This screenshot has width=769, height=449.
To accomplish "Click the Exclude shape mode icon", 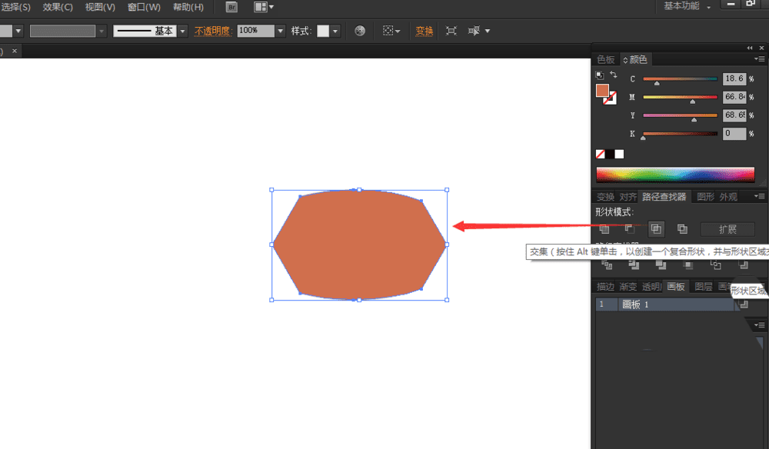I will click(682, 229).
